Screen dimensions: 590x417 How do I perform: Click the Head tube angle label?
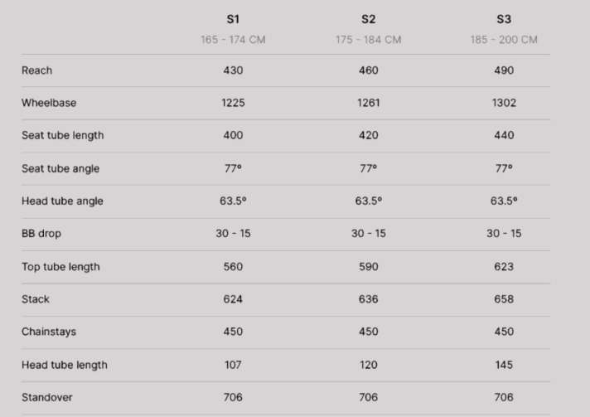62,201
